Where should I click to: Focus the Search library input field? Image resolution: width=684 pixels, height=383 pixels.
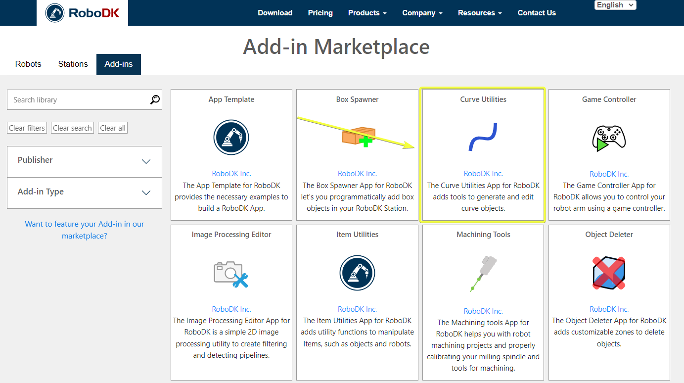[x=79, y=100]
